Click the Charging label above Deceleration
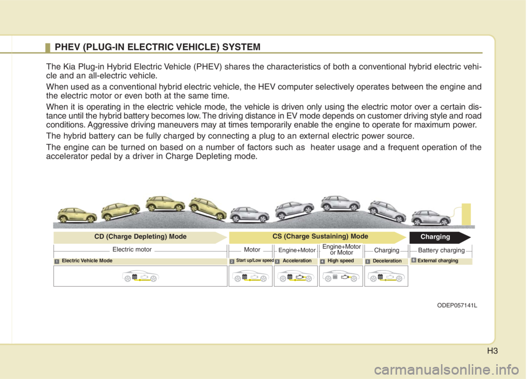Image resolution: width=528 pixels, height=379 pixels. (x=387, y=250)
